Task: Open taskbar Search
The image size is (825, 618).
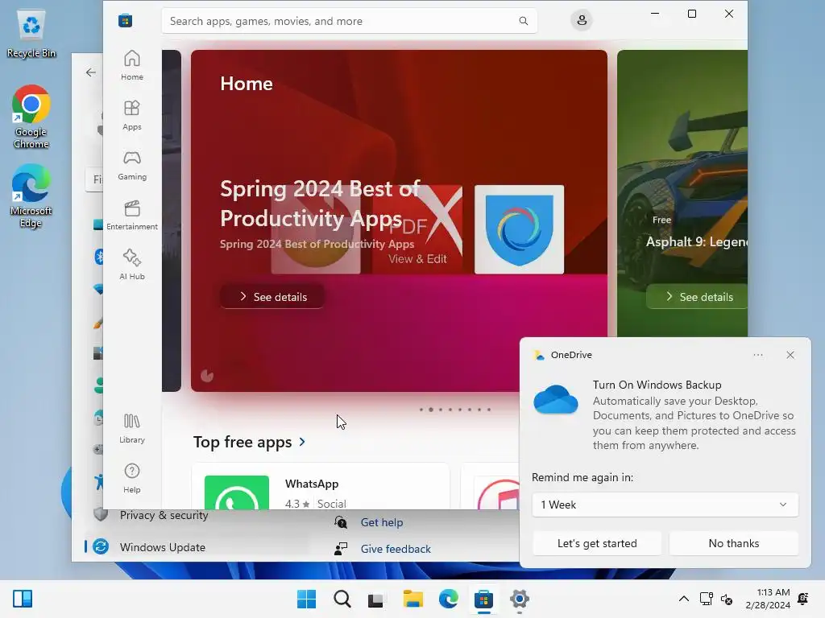Action: click(342, 599)
